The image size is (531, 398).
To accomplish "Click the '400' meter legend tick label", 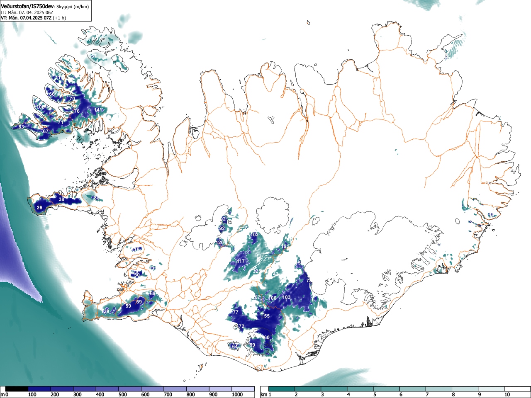I will (100, 395).
